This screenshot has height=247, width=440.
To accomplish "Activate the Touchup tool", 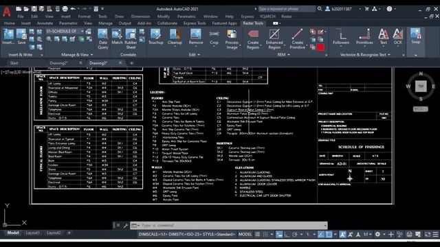I will [156, 36].
